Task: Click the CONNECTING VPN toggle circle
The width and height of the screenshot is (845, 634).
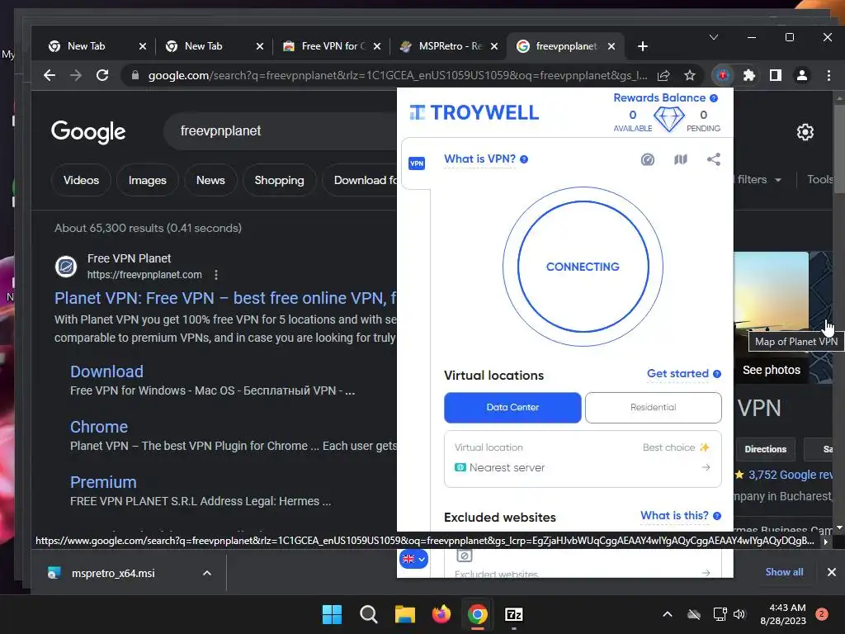Action: pos(583,267)
